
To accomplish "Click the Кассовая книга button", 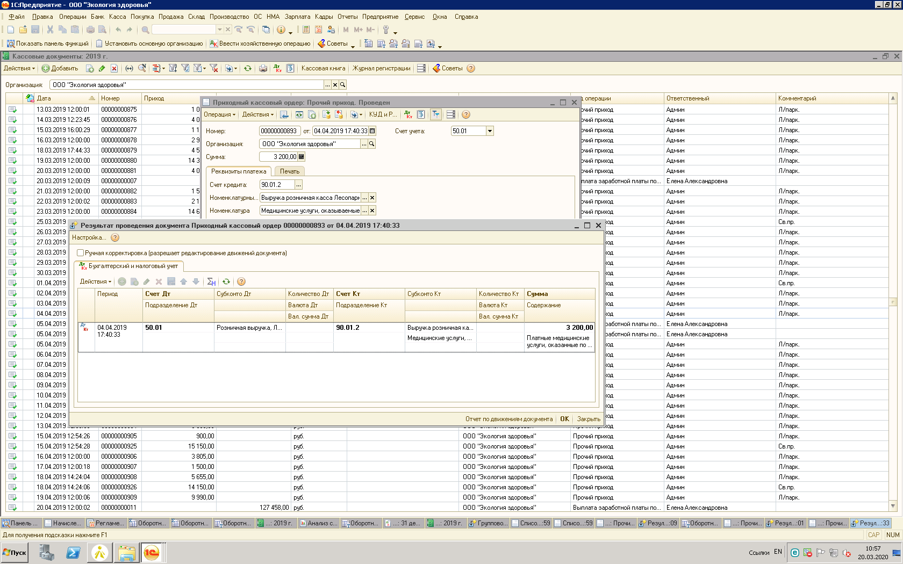I will click(x=323, y=68).
